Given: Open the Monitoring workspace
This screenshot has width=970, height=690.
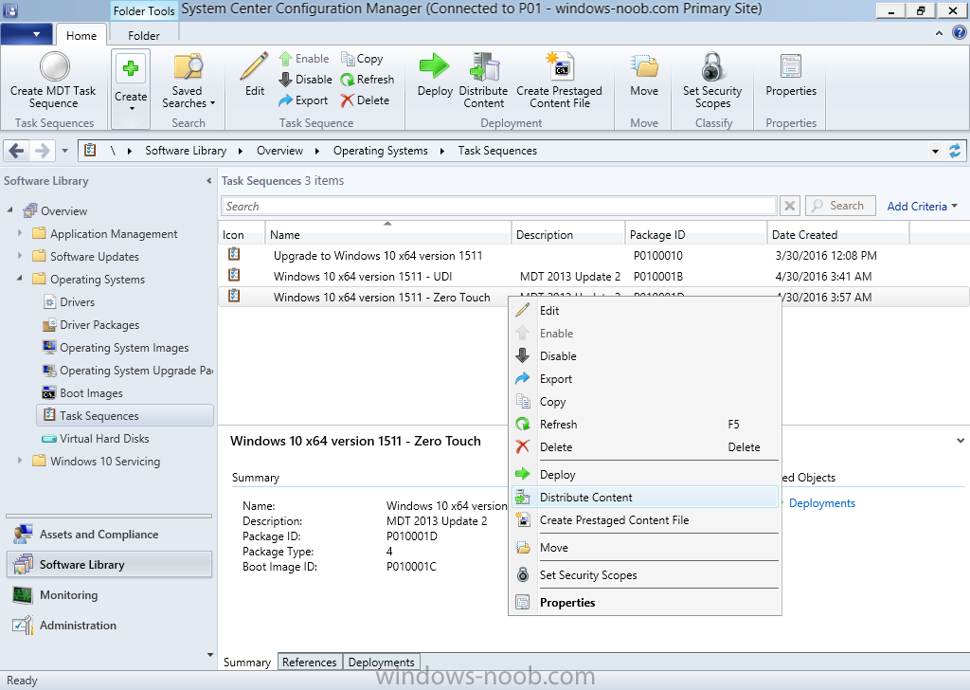Looking at the screenshot, I should coord(109,594).
